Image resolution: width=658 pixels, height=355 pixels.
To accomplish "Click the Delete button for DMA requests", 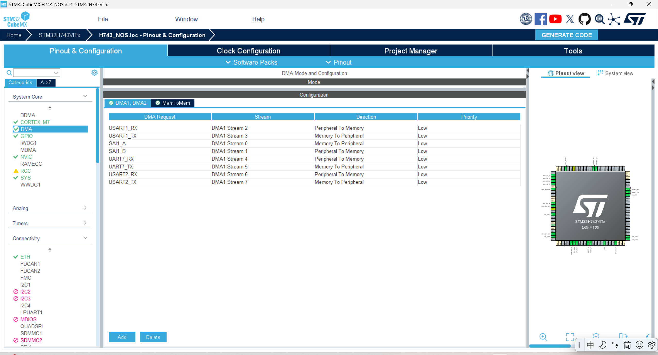I will pos(153,337).
